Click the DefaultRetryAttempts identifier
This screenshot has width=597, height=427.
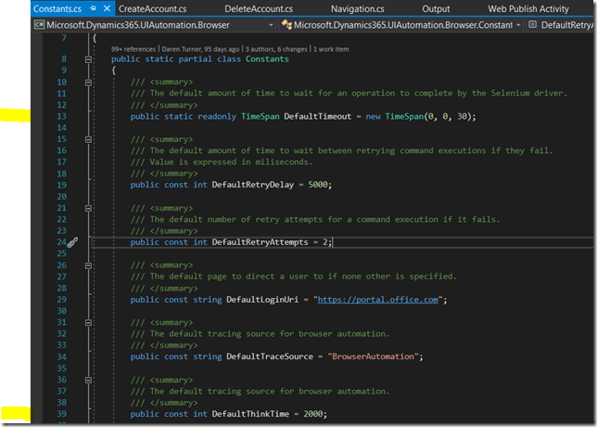tap(260, 242)
